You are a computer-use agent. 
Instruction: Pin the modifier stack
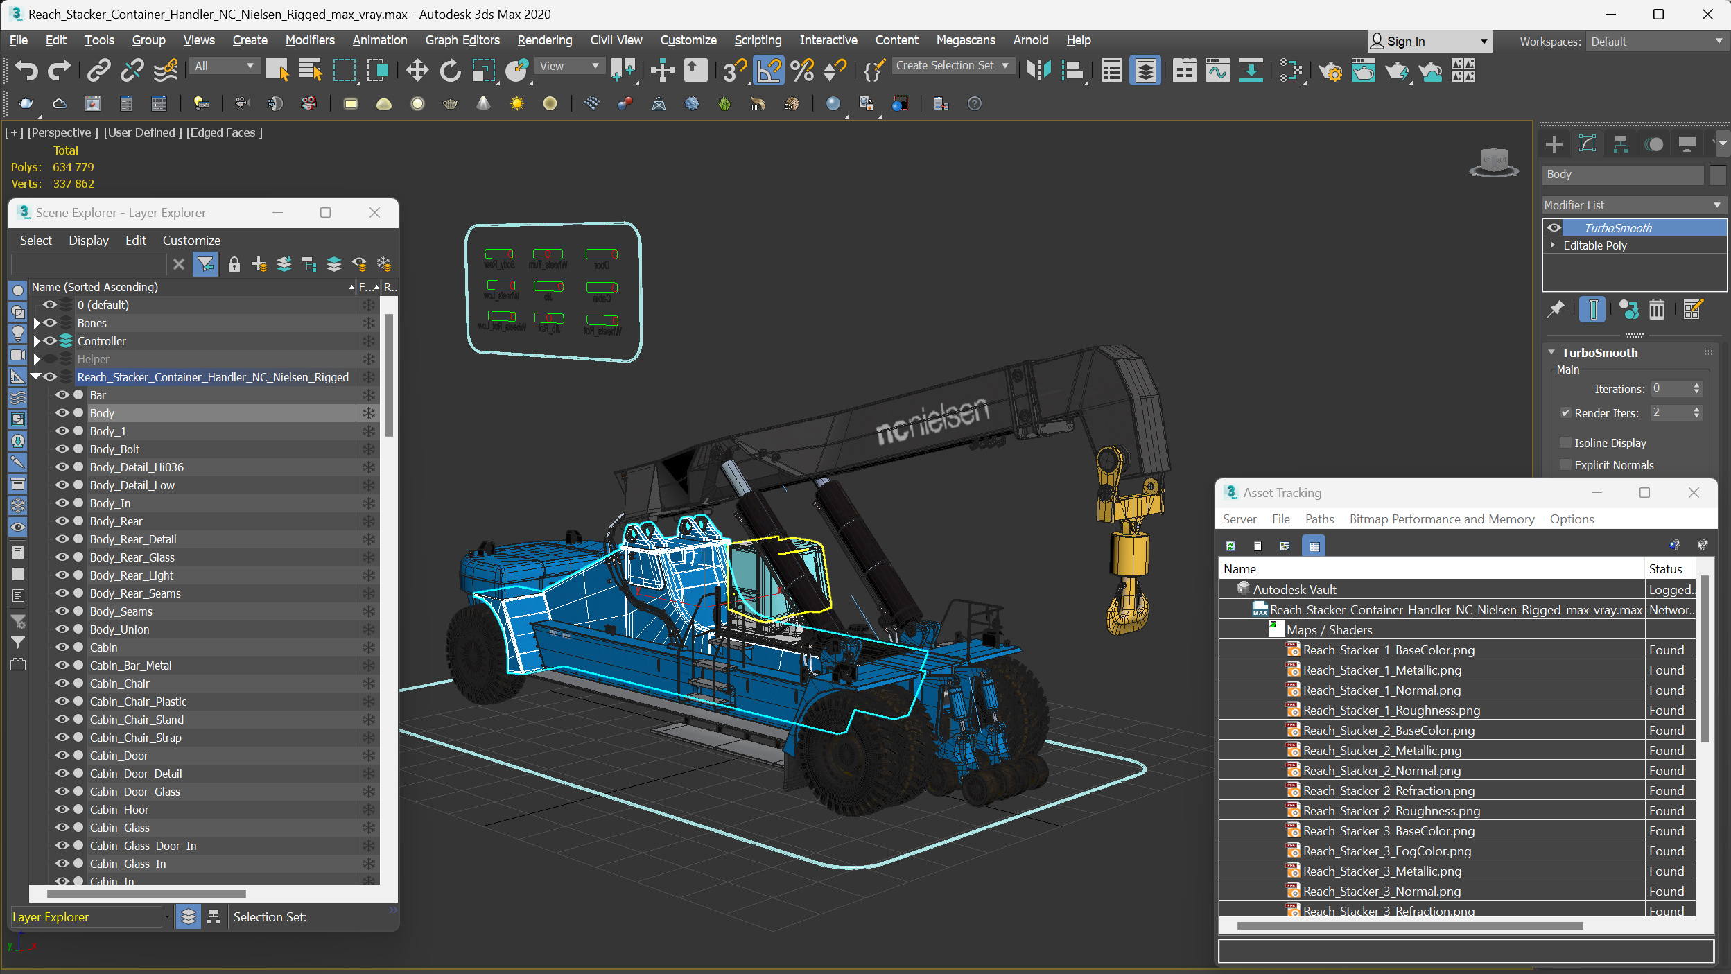coord(1556,309)
